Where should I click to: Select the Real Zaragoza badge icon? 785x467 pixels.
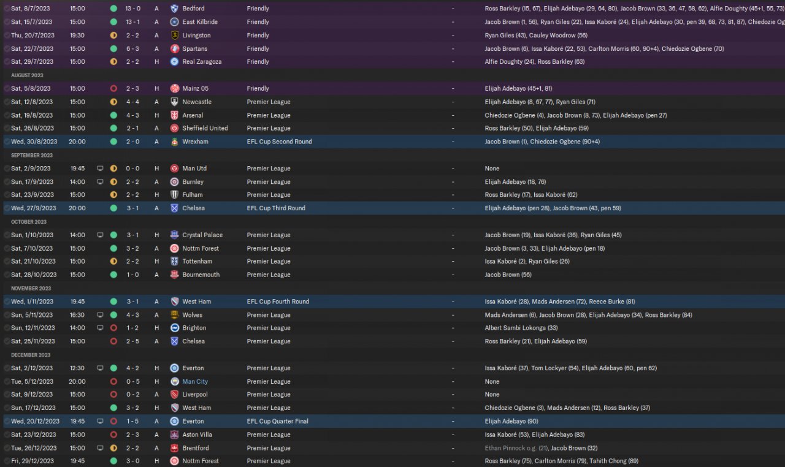pyautogui.click(x=175, y=62)
